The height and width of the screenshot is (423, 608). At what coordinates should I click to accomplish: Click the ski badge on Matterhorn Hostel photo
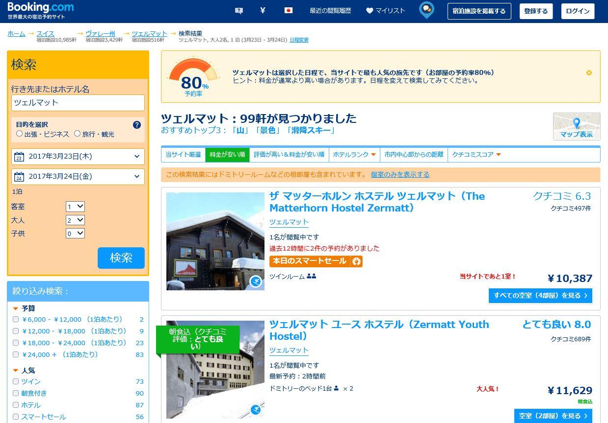pyautogui.click(x=256, y=282)
